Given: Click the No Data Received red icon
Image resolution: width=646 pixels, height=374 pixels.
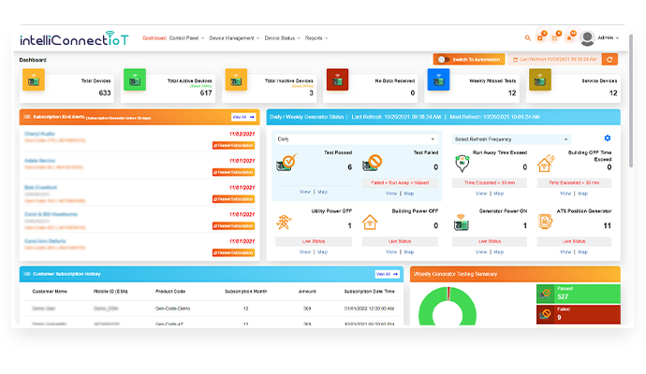Looking at the screenshot, I should (x=337, y=79).
